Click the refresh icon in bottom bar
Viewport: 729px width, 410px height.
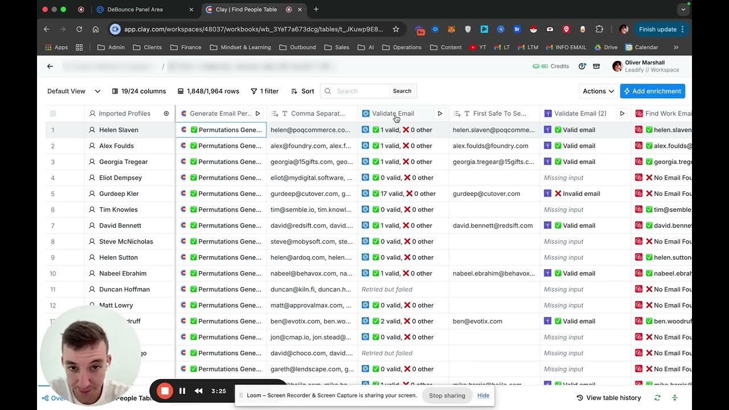tap(657, 398)
